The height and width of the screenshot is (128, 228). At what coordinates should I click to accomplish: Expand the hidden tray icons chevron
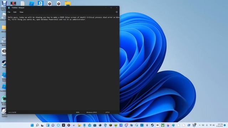click(x=199, y=125)
